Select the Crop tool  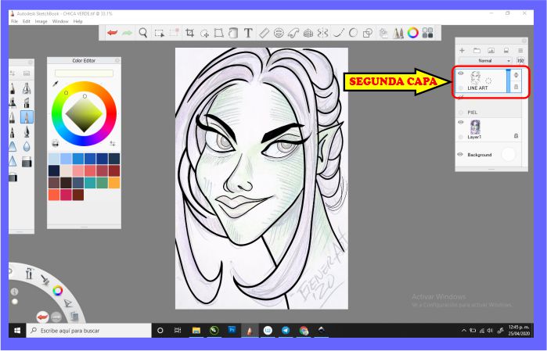pos(190,33)
